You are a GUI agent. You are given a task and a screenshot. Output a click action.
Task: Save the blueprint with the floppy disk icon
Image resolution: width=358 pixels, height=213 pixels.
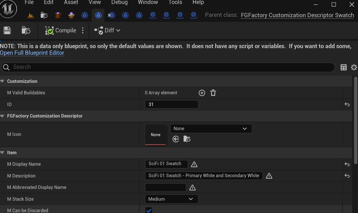(x=7, y=30)
